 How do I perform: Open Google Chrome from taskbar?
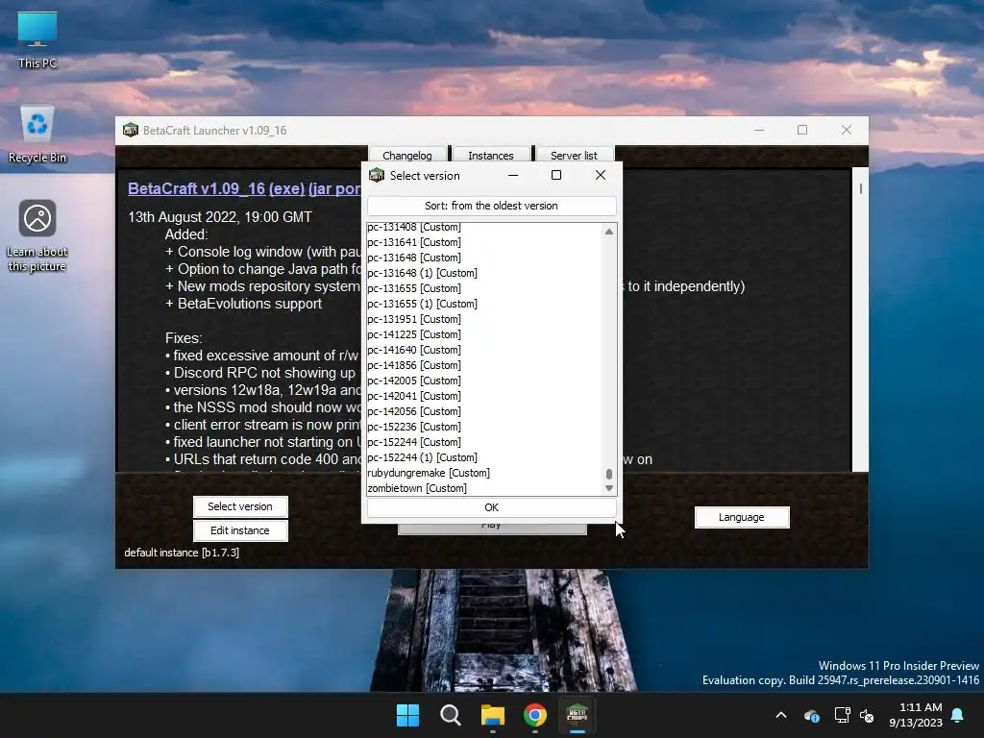[534, 715]
